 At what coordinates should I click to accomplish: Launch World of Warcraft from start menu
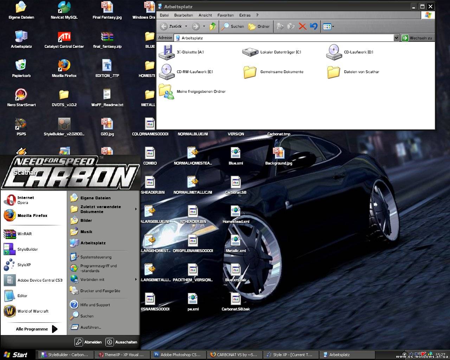tap(34, 311)
